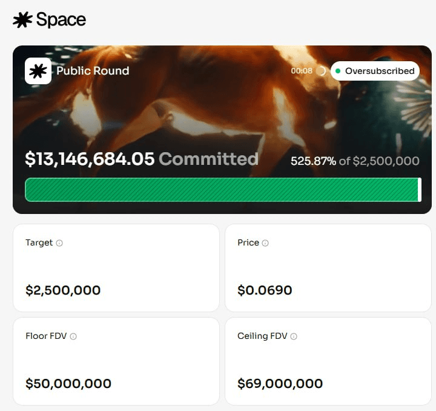The width and height of the screenshot is (436, 411).
Task: Click the Space asterisk logo icon
Action: click(x=22, y=20)
